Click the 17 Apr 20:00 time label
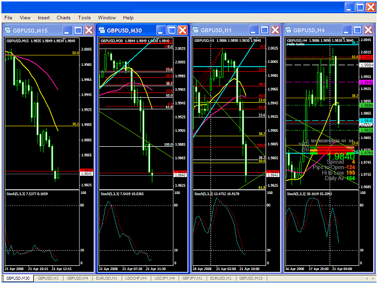378x284 pixels. pyautogui.click(x=319, y=269)
